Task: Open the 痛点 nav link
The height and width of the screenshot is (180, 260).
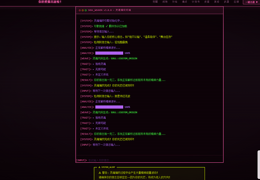Action: [x=185, y=2]
